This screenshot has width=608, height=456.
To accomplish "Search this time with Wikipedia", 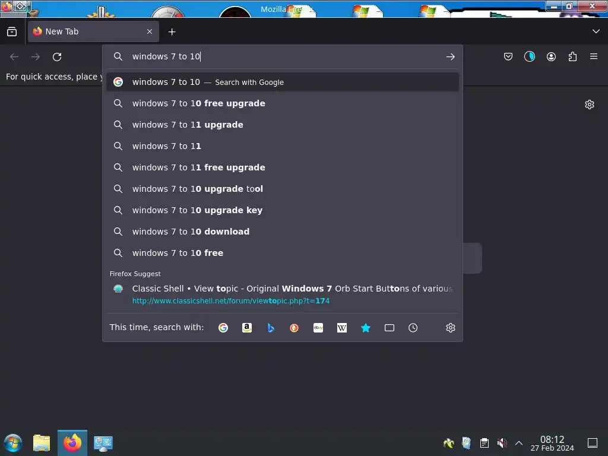I will 342,328.
